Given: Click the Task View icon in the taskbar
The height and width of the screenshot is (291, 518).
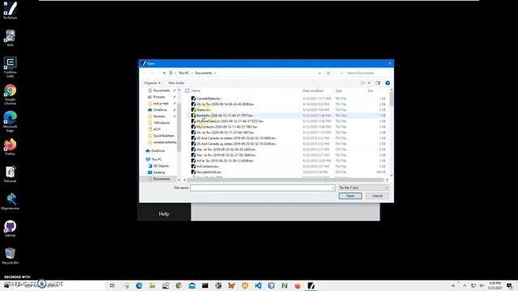Looking at the screenshot, I should point(113,285).
